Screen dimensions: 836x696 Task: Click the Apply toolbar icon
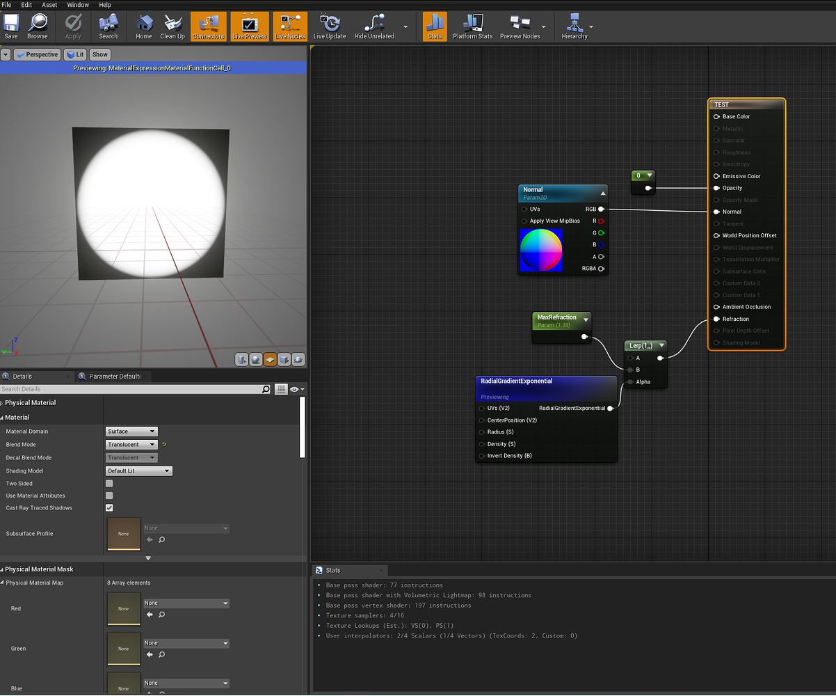(73, 26)
